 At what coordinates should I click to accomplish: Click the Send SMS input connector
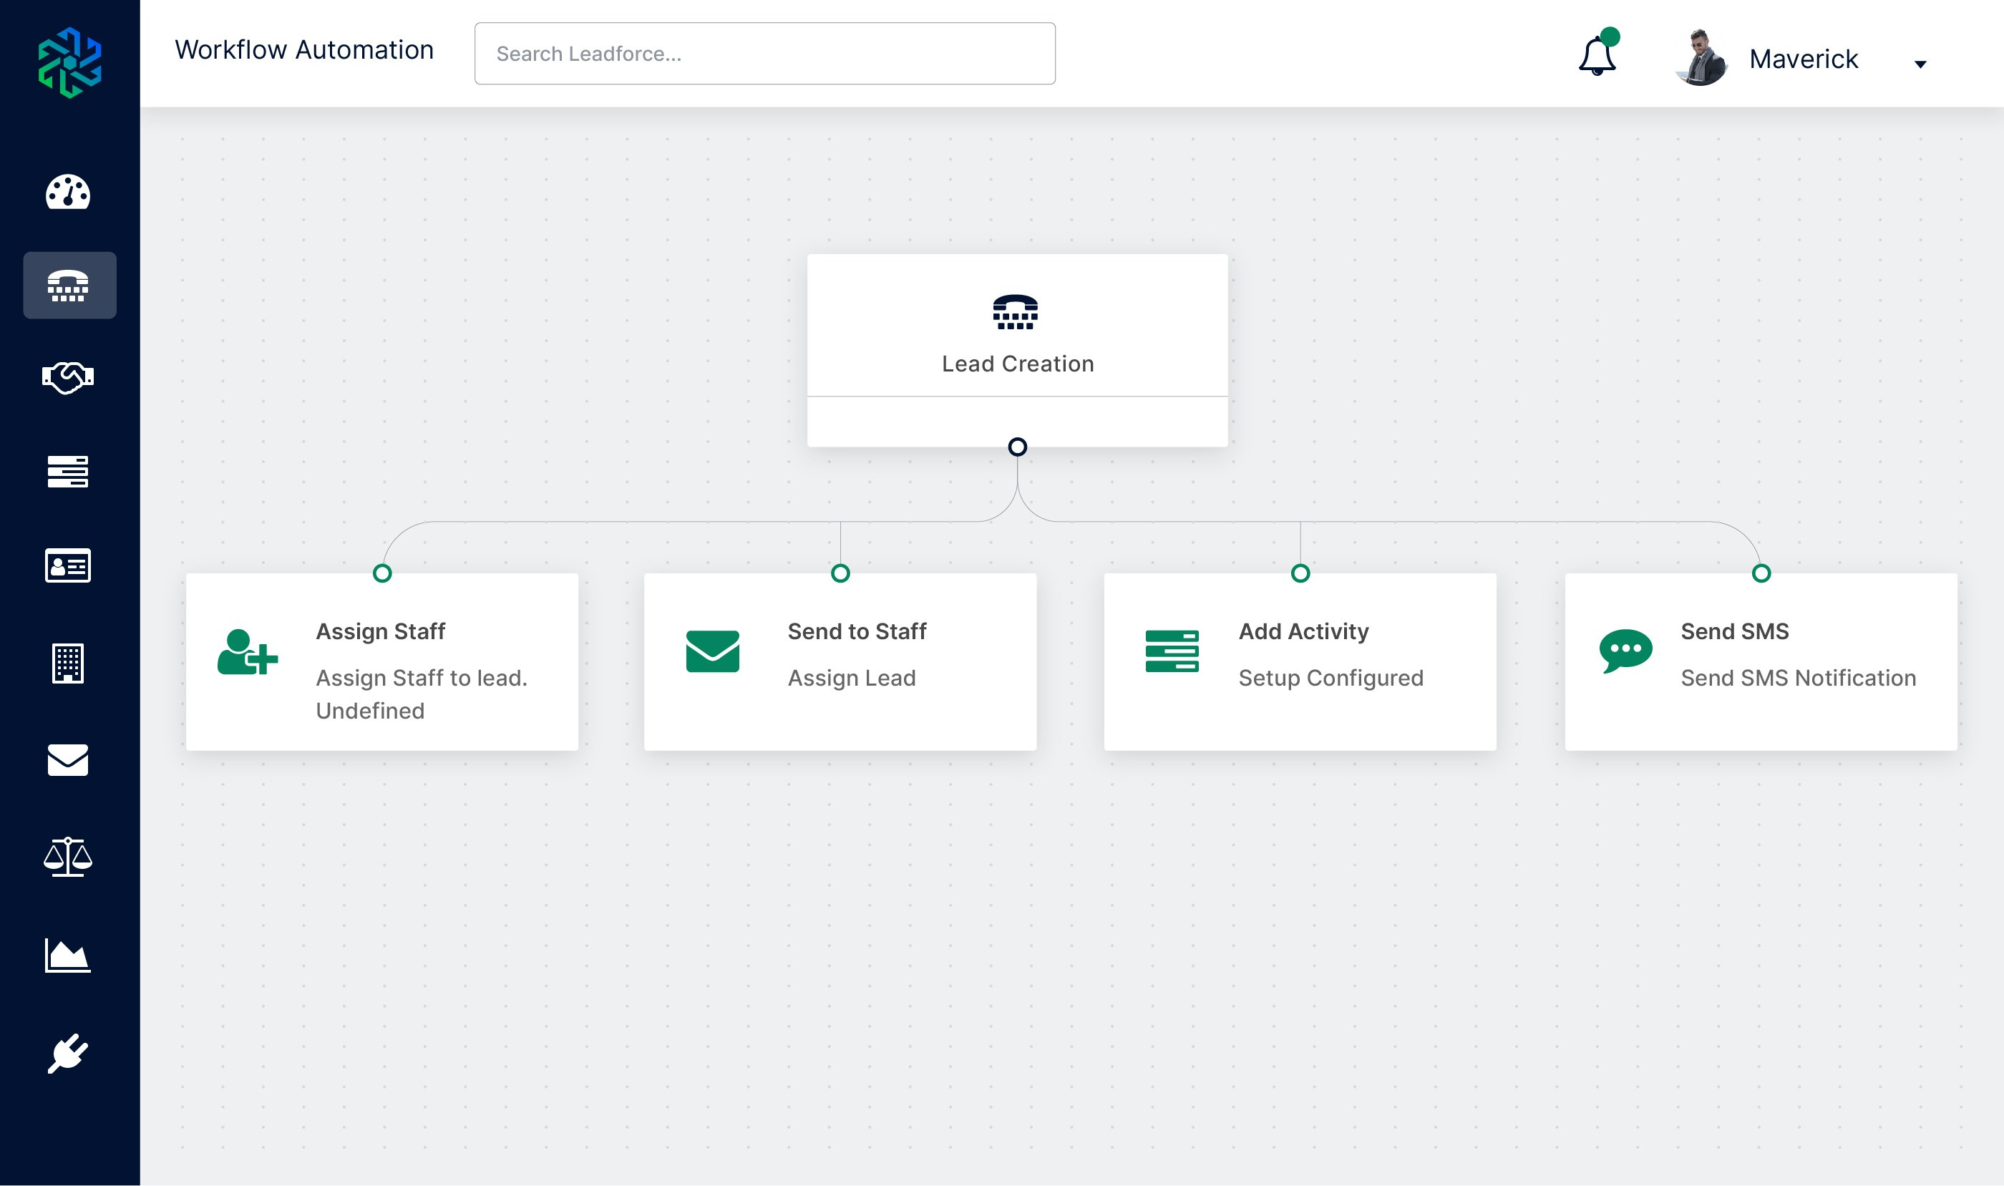pos(1761,573)
